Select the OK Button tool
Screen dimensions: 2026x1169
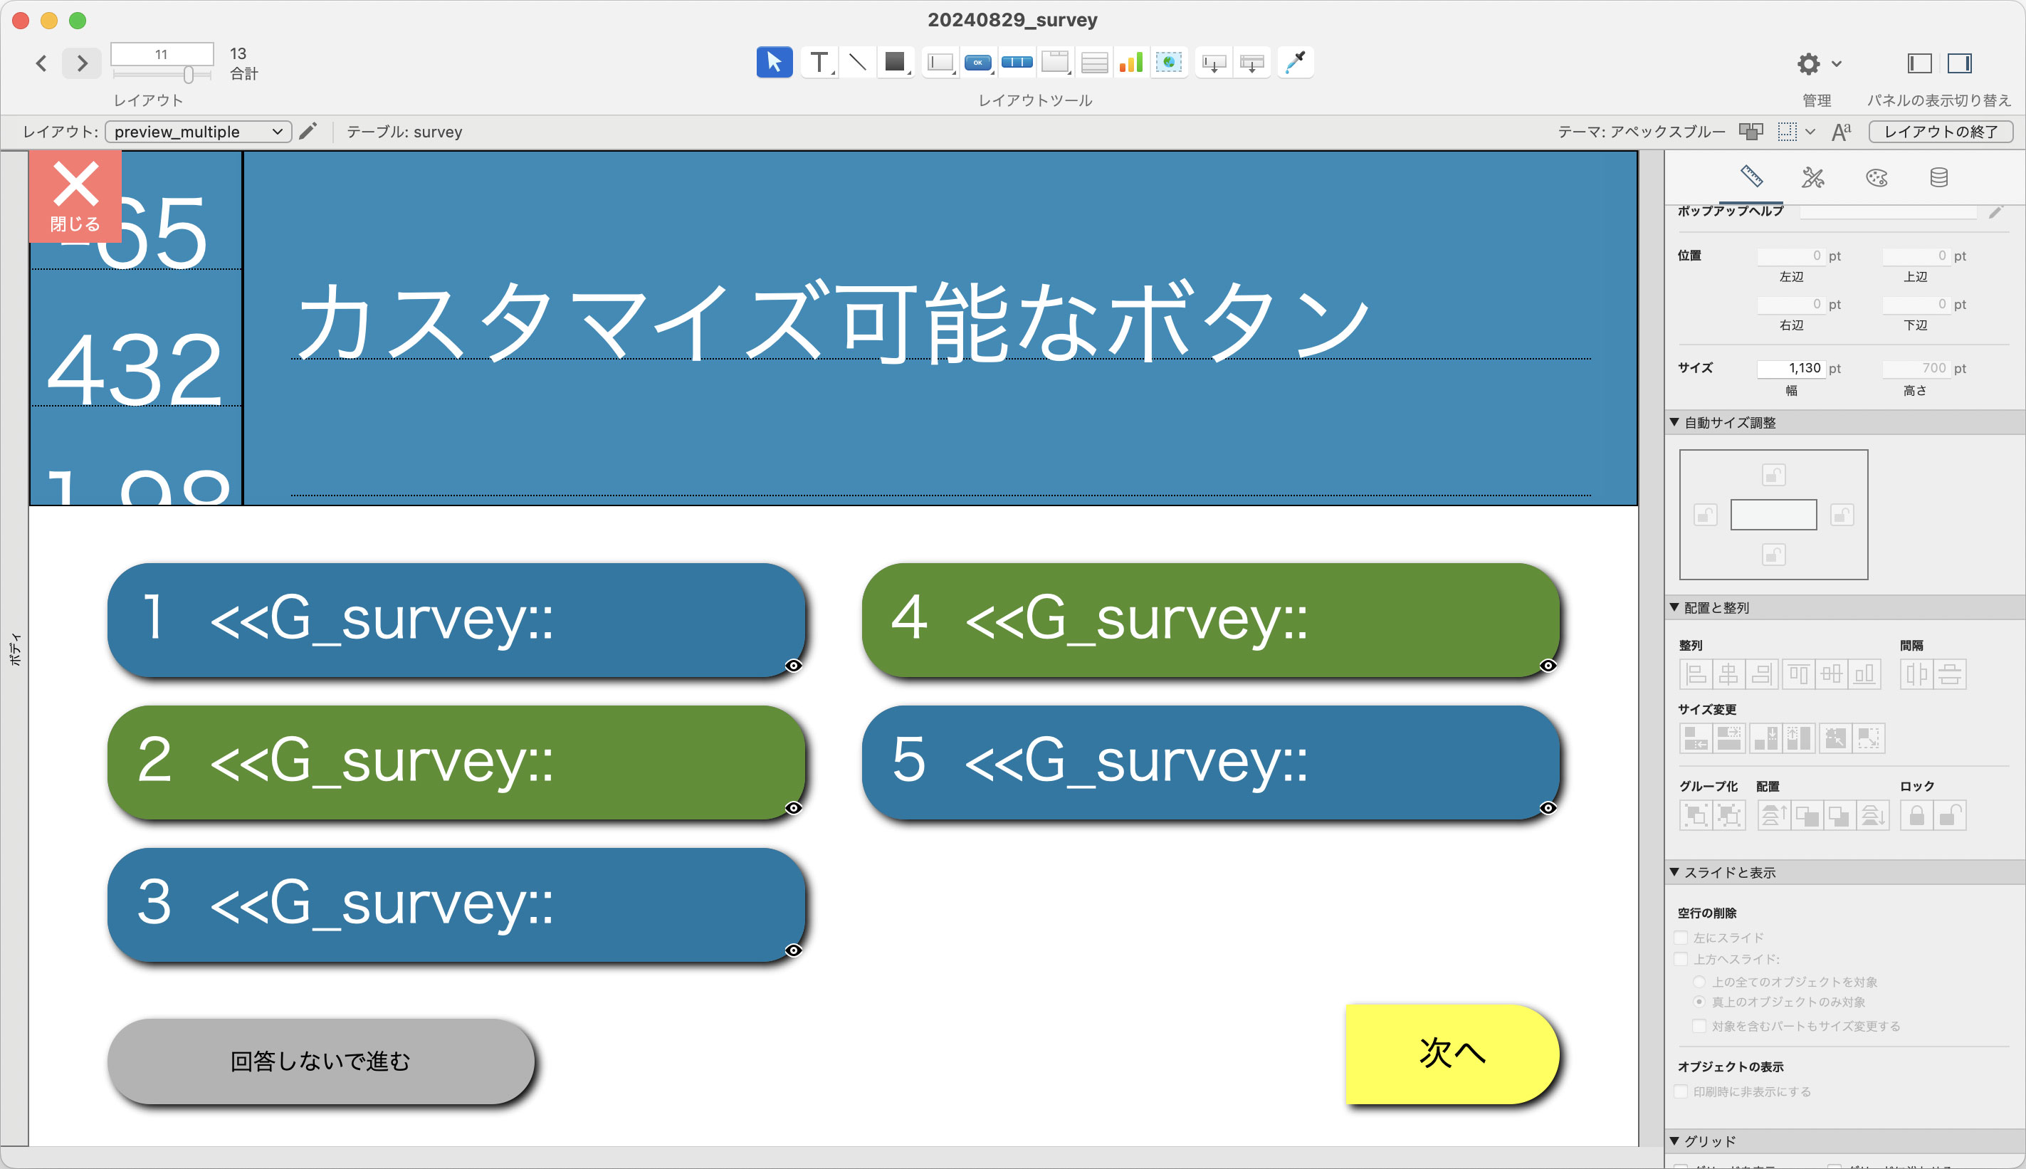coord(977,62)
